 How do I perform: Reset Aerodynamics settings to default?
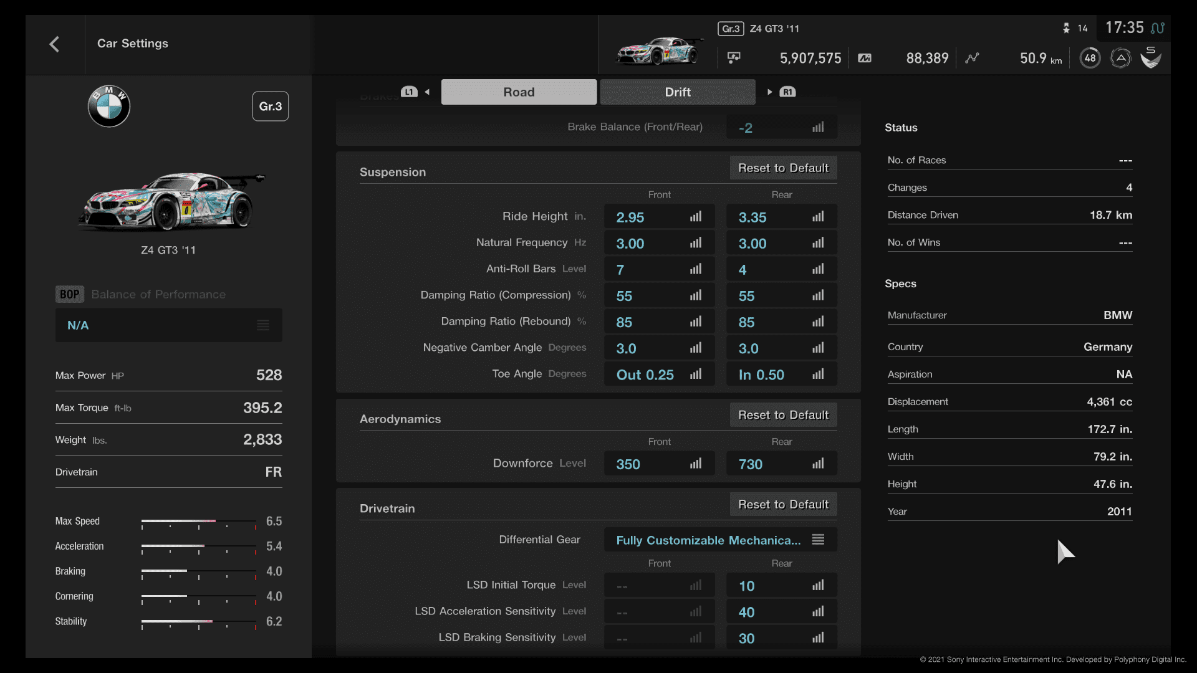tap(783, 414)
